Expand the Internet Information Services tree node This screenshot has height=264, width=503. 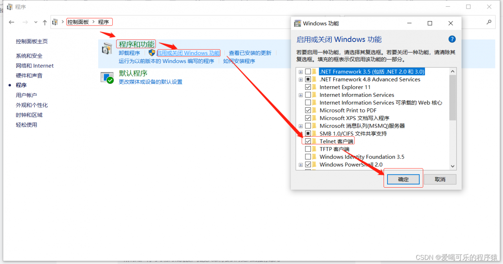(301, 95)
